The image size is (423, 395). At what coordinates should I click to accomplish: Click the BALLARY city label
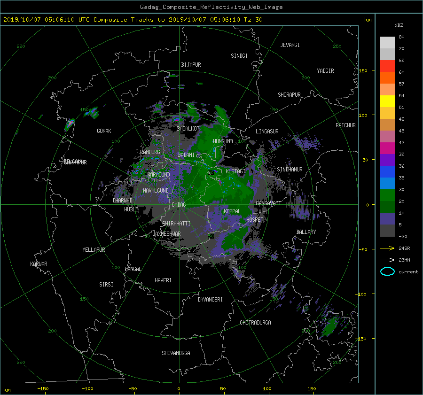pos(306,232)
